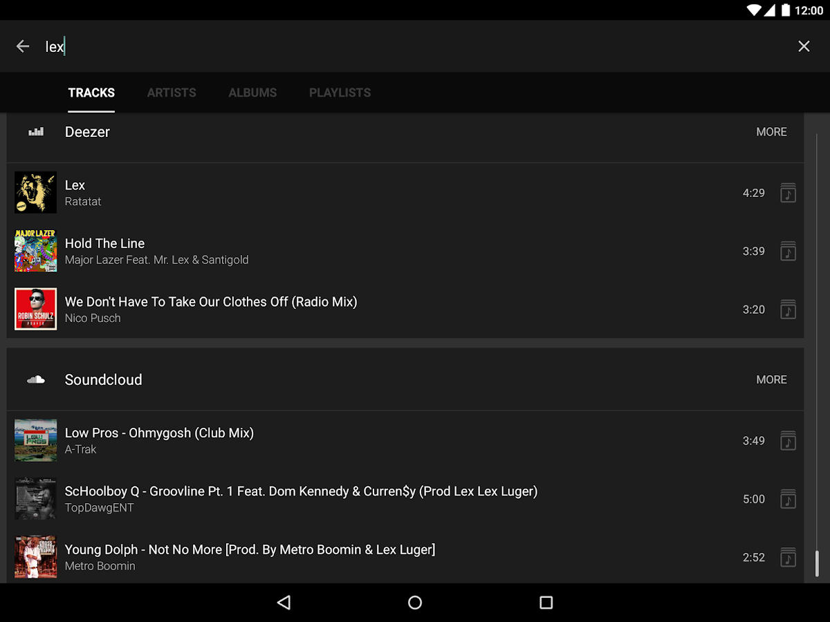
Task: Open the TopDawgENT track artwork
Action: [35, 498]
